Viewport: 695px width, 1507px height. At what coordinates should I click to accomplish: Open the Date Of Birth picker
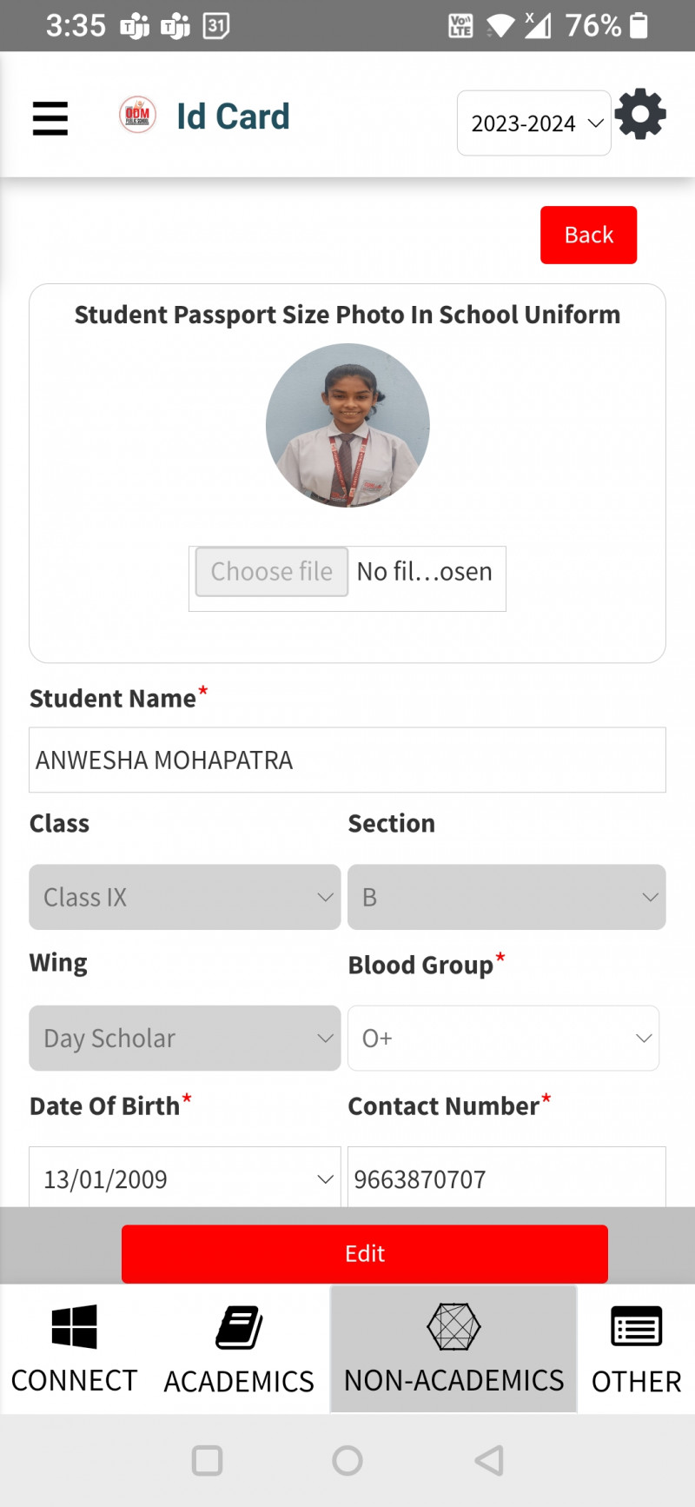click(x=185, y=1178)
